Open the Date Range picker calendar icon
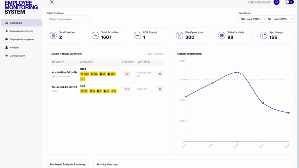Image resolution: width=299 pixels, height=168 pixels. click(291, 19)
